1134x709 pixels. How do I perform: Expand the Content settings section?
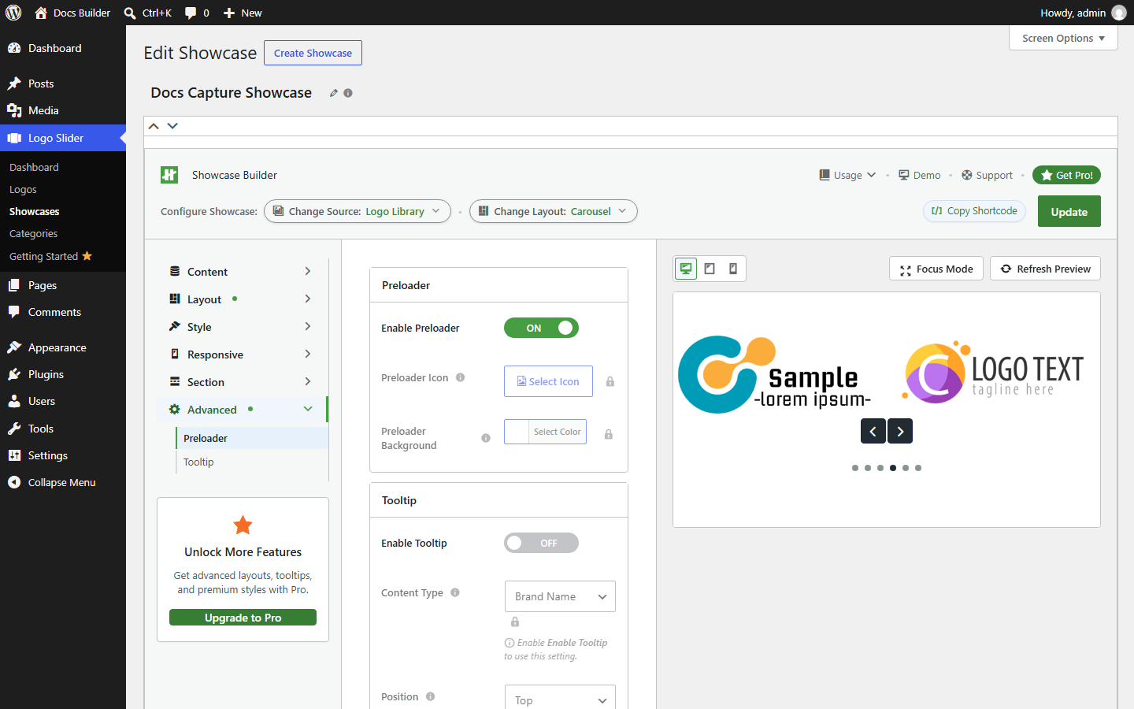coord(243,272)
